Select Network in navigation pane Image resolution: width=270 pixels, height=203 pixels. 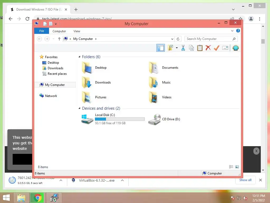click(x=51, y=96)
